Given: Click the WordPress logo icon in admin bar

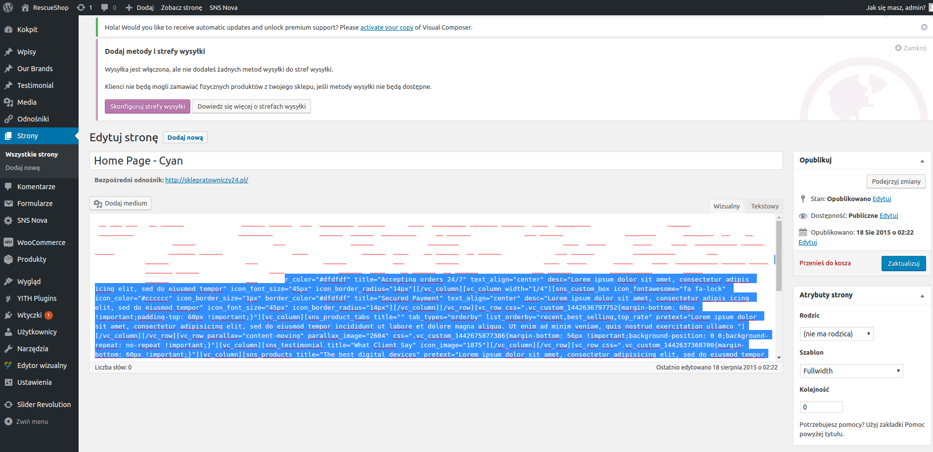Looking at the screenshot, I should (8, 7).
